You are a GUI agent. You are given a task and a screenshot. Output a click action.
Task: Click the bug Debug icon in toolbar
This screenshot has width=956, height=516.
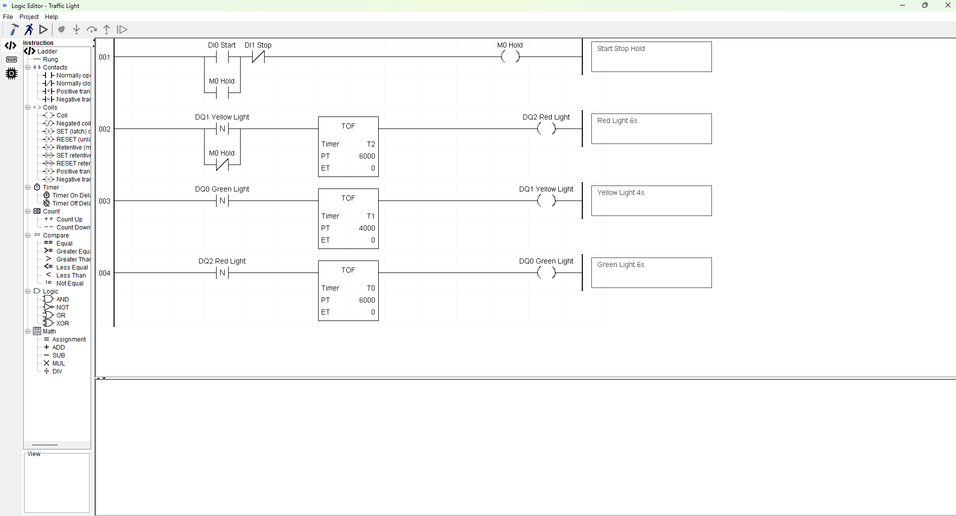tap(62, 29)
